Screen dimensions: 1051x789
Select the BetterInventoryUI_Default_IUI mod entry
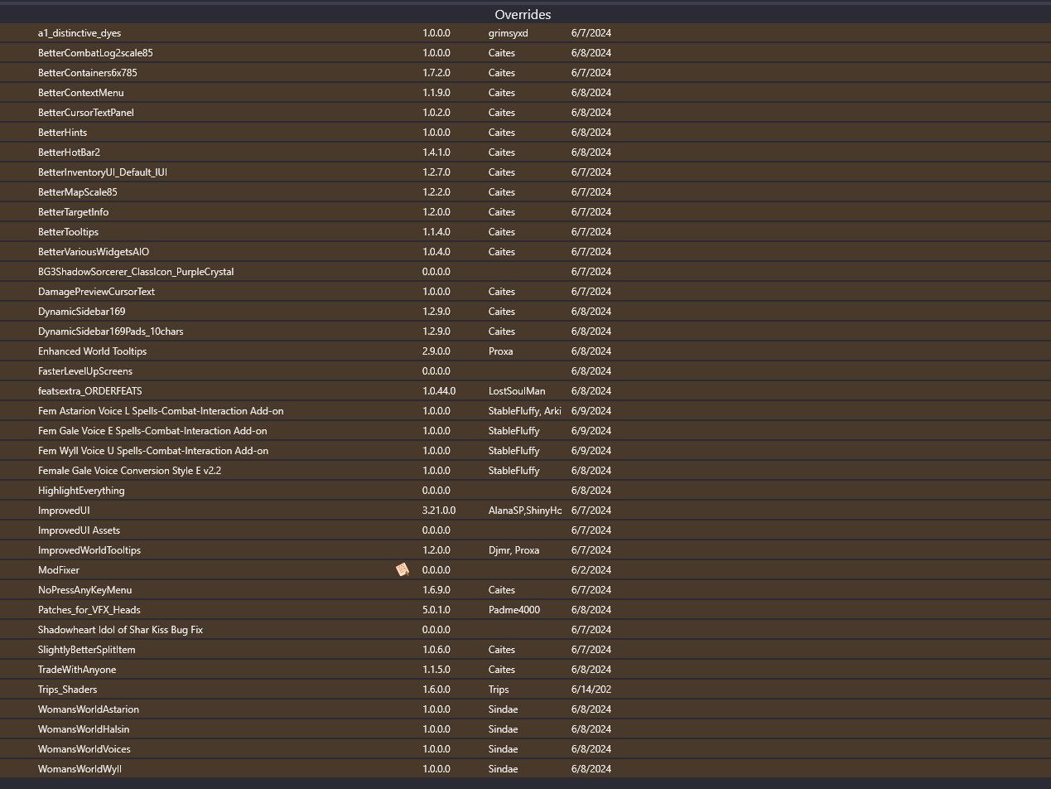[102, 172]
